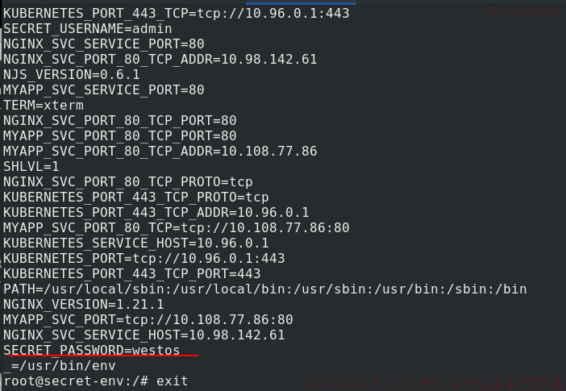
Task: Click the KUBERNETES_PORT_443_TCP_PORT=443 line
Action: (x=132, y=273)
